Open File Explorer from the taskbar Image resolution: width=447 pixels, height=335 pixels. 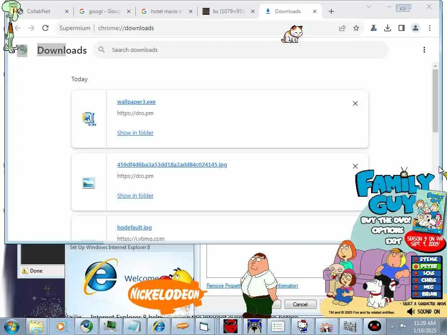pyautogui.click(x=36, y=326)
